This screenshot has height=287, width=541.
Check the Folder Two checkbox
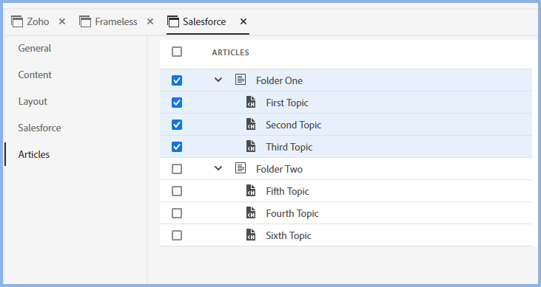point(177,169)
